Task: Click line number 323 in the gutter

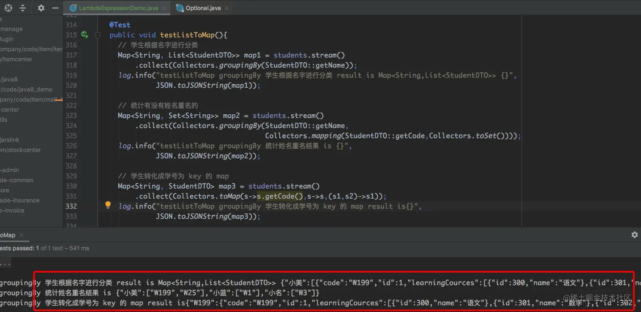Action: [x=71, y=116]
